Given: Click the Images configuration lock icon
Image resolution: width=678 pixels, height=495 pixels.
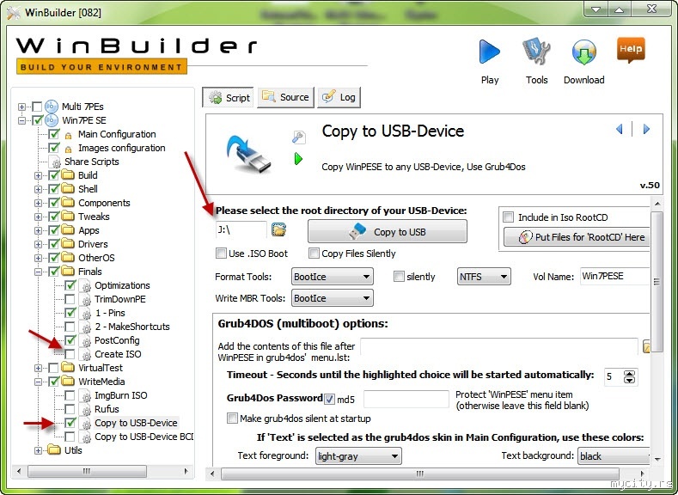Looking at the screenshot, I should [x=68, y=150].
